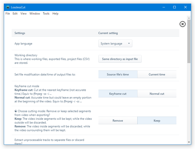The width and height of the screenshot is (195, 149).
Task: Select Source file's time option
Action: (x=118, y=74)
